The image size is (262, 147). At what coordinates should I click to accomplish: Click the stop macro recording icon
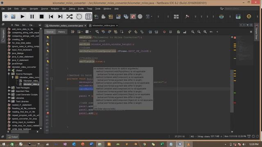point(170,32)
